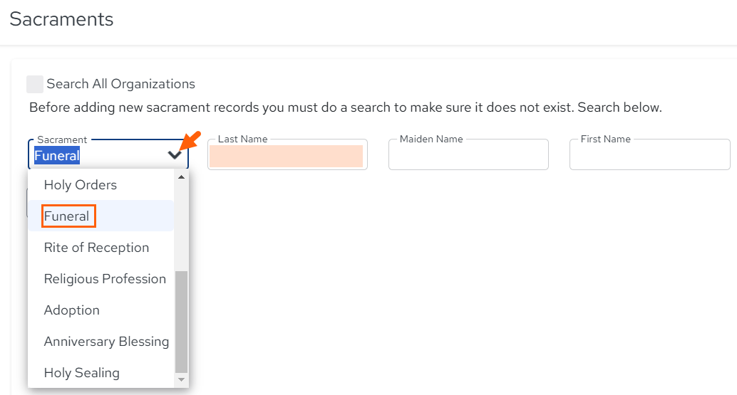The image size is (737, 395).
Task: Click the Sacrament field label
Action: click(x=62, y=139)
